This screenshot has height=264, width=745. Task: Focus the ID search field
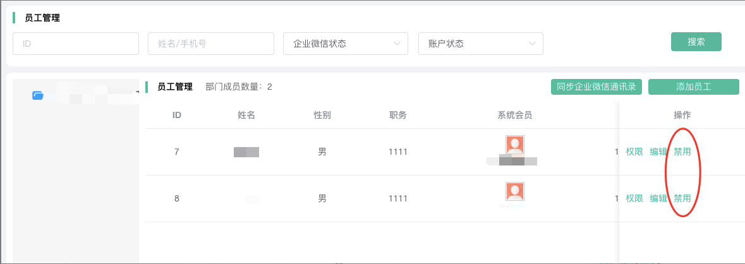pos(76,44)
